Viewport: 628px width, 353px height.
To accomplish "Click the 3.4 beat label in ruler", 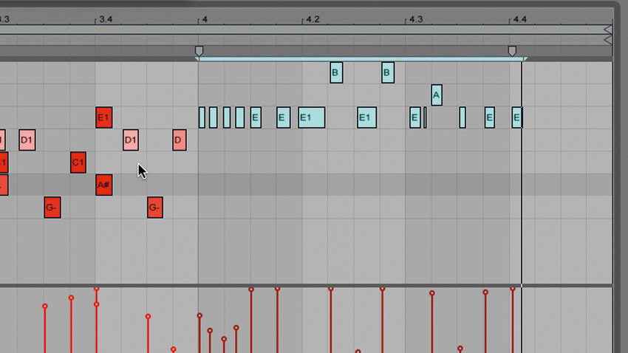I will (x=106, y=20).
